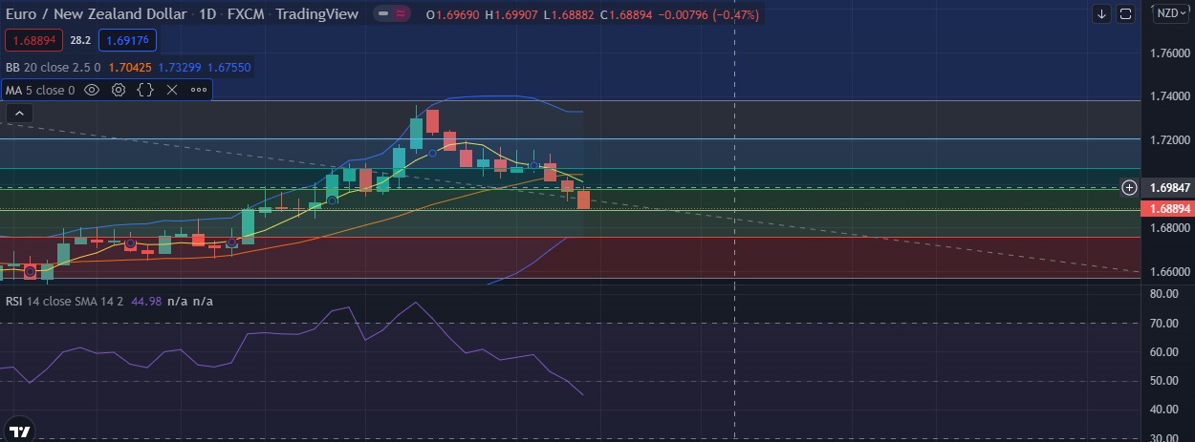The width and height of the screenshot is (1195, 442).
Task: Click the high price H1.69907
Action: pyautogui.click(x=512, y=14)
